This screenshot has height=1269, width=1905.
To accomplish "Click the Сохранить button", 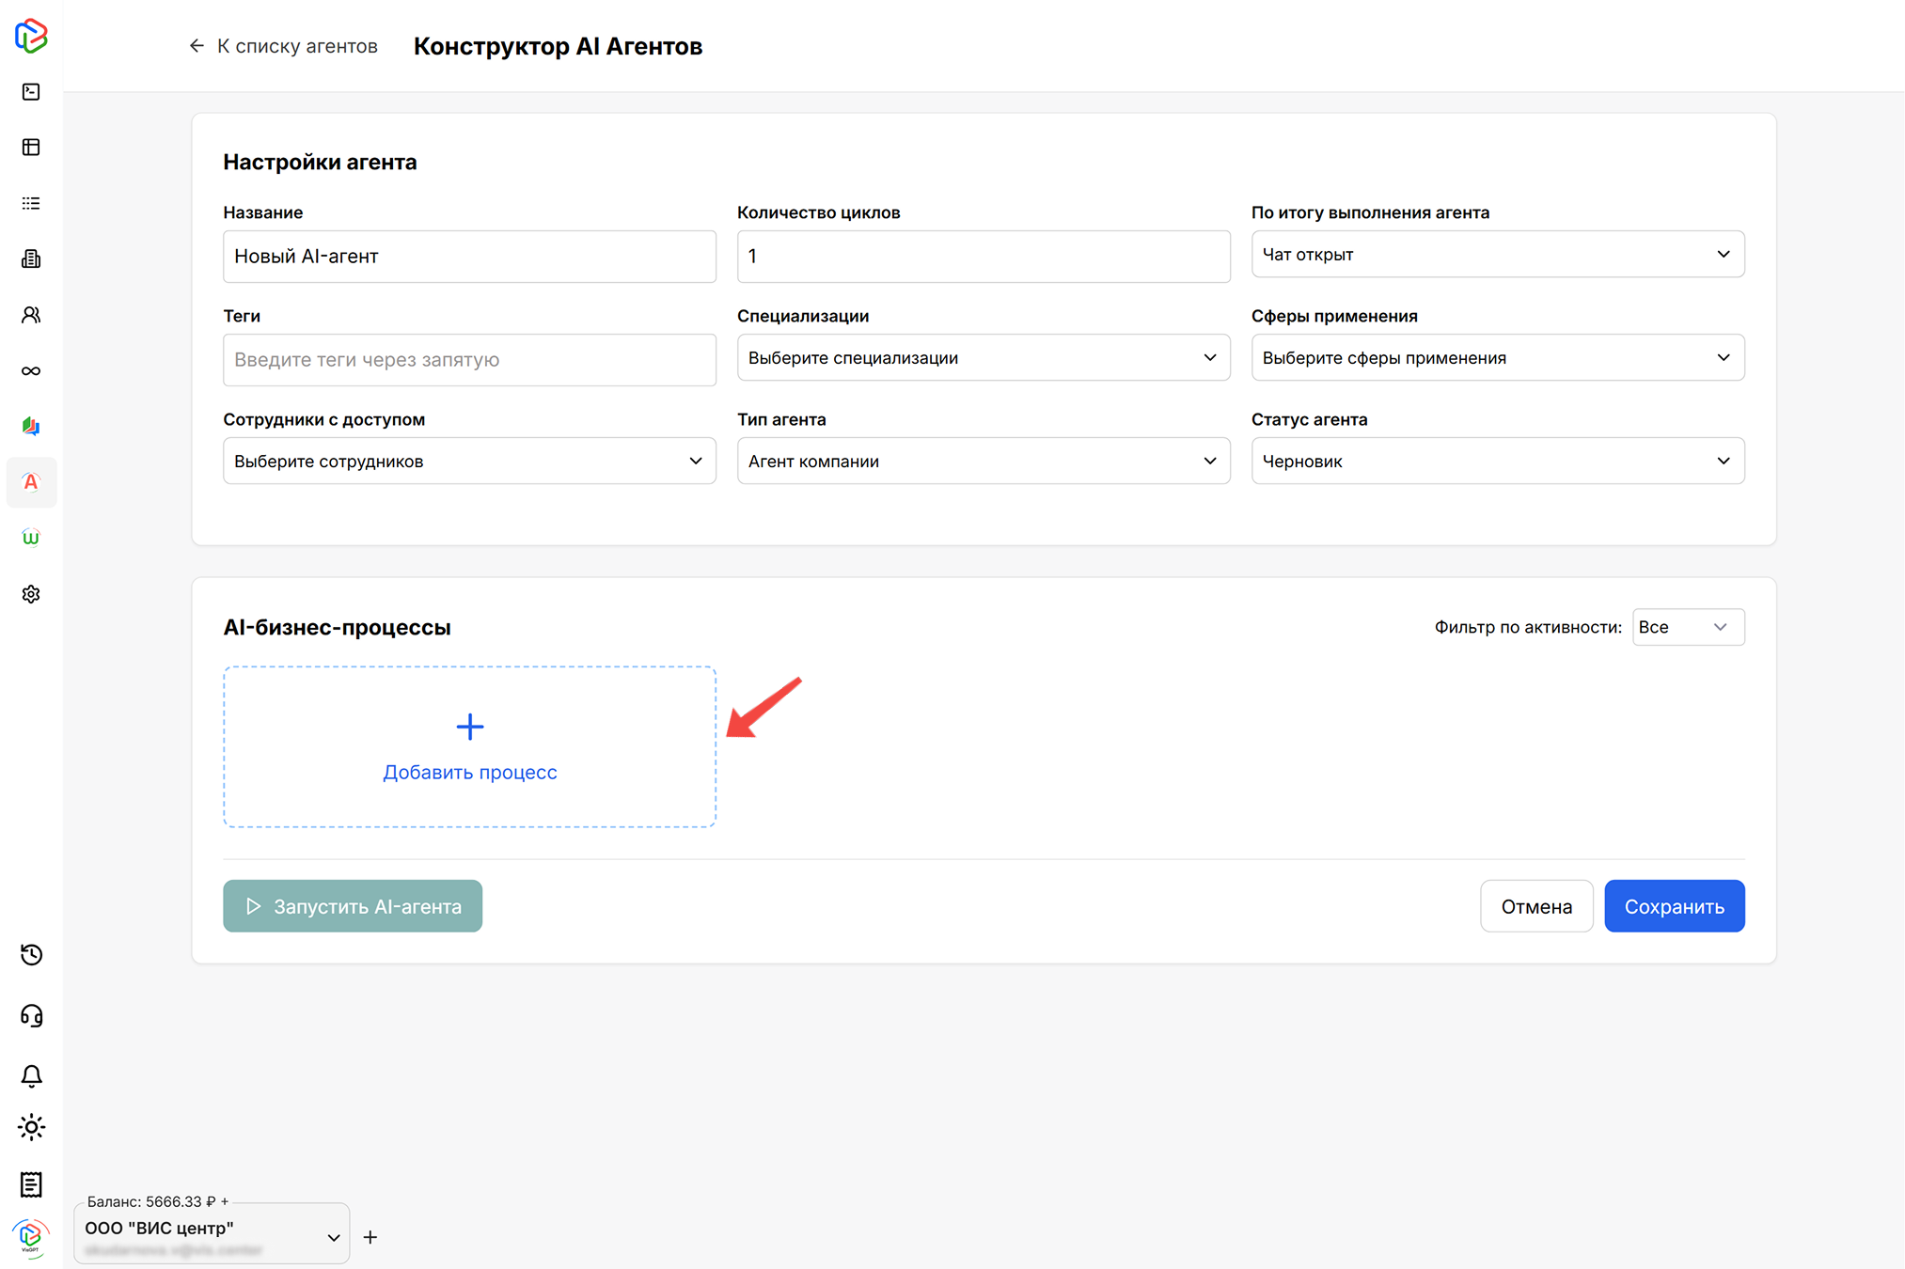I will [x=1674, y=906].
